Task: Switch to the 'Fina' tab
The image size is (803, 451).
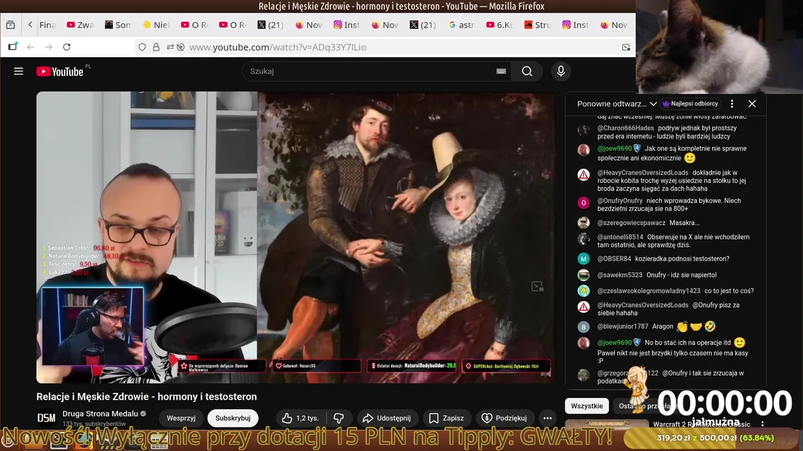Action: 48,25
